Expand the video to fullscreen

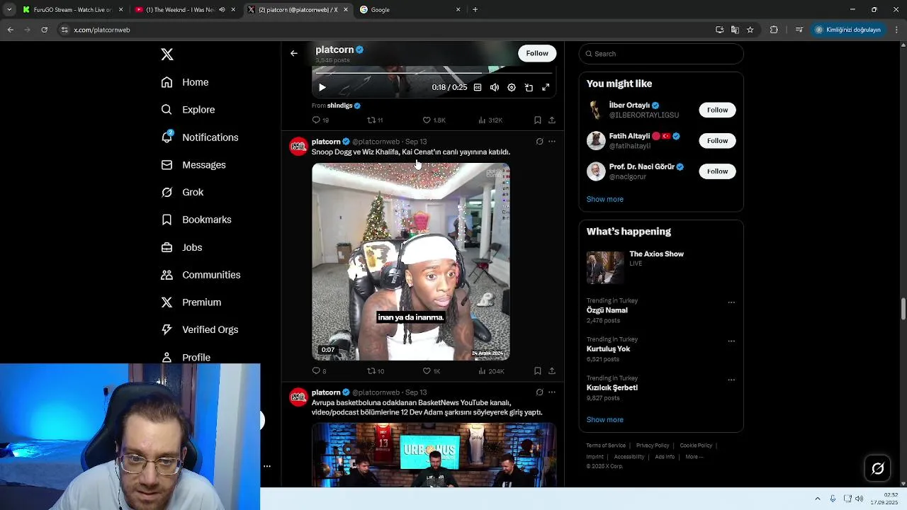tap(546, 88)
